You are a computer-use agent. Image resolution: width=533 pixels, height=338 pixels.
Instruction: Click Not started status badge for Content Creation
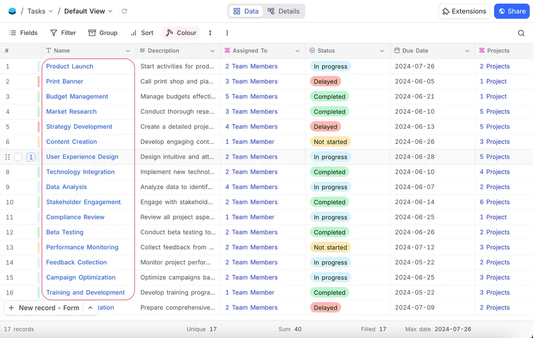pyautogui.click(x=330, y=142)
